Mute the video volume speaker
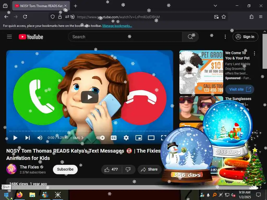Viewport: 267px width, 200px height. click(x=40, y=137)
